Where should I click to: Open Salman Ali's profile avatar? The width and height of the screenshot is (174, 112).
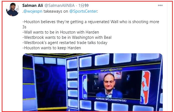(x=13, y=10)
